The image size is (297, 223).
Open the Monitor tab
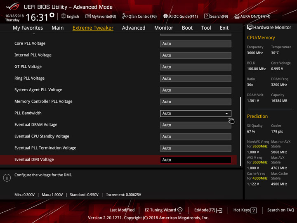pyautogui.click(x=164, y=28)
